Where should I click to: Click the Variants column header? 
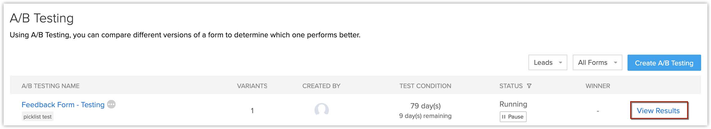click(x=252, y=86)
